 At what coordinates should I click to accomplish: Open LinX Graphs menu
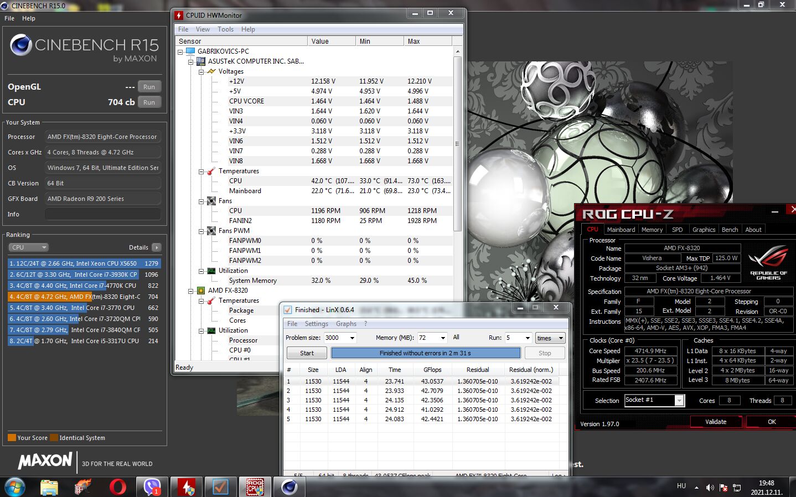346,324
